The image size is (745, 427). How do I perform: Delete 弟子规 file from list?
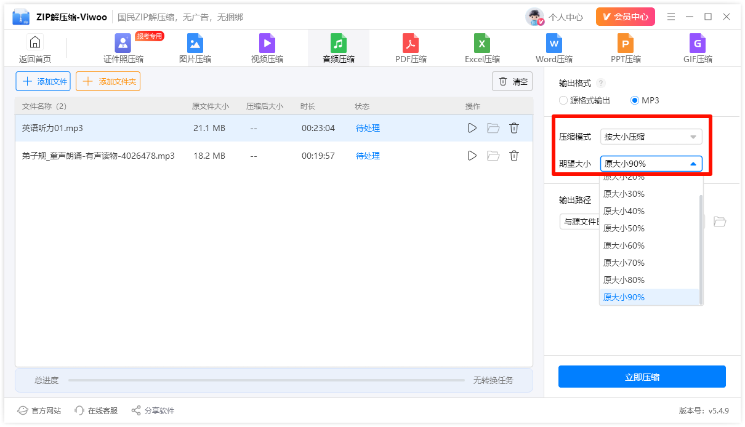pyautogui.click(x=514, y=156)
